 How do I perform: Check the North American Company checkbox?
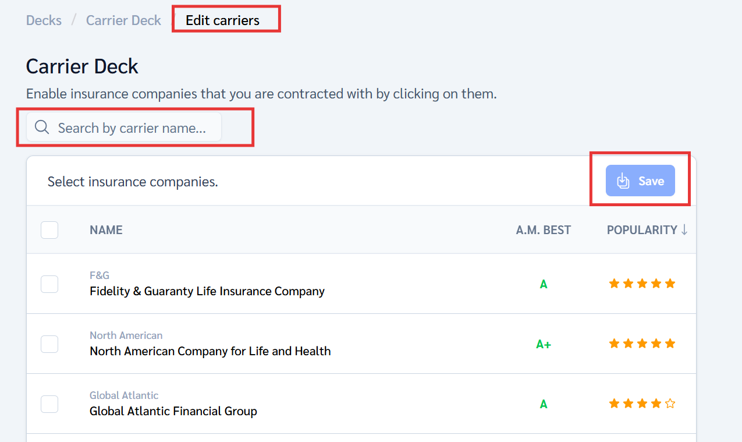(49, 344)
